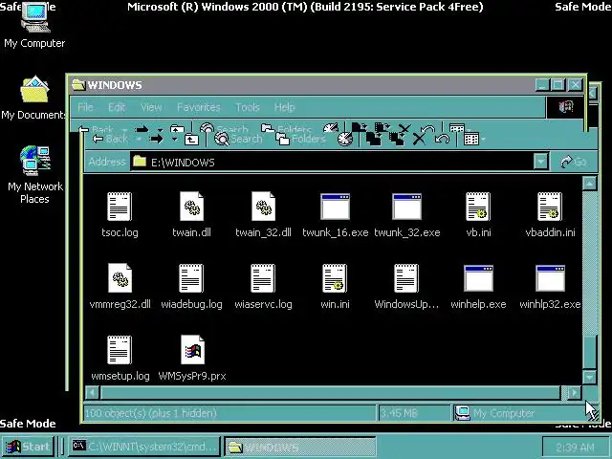Open the View menu
The width and height of the screenshot is (612, 459).
pos(151,107)
